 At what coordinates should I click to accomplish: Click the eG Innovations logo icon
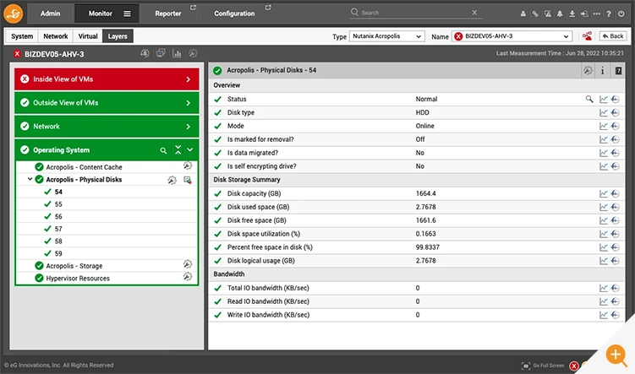[14, 14]
